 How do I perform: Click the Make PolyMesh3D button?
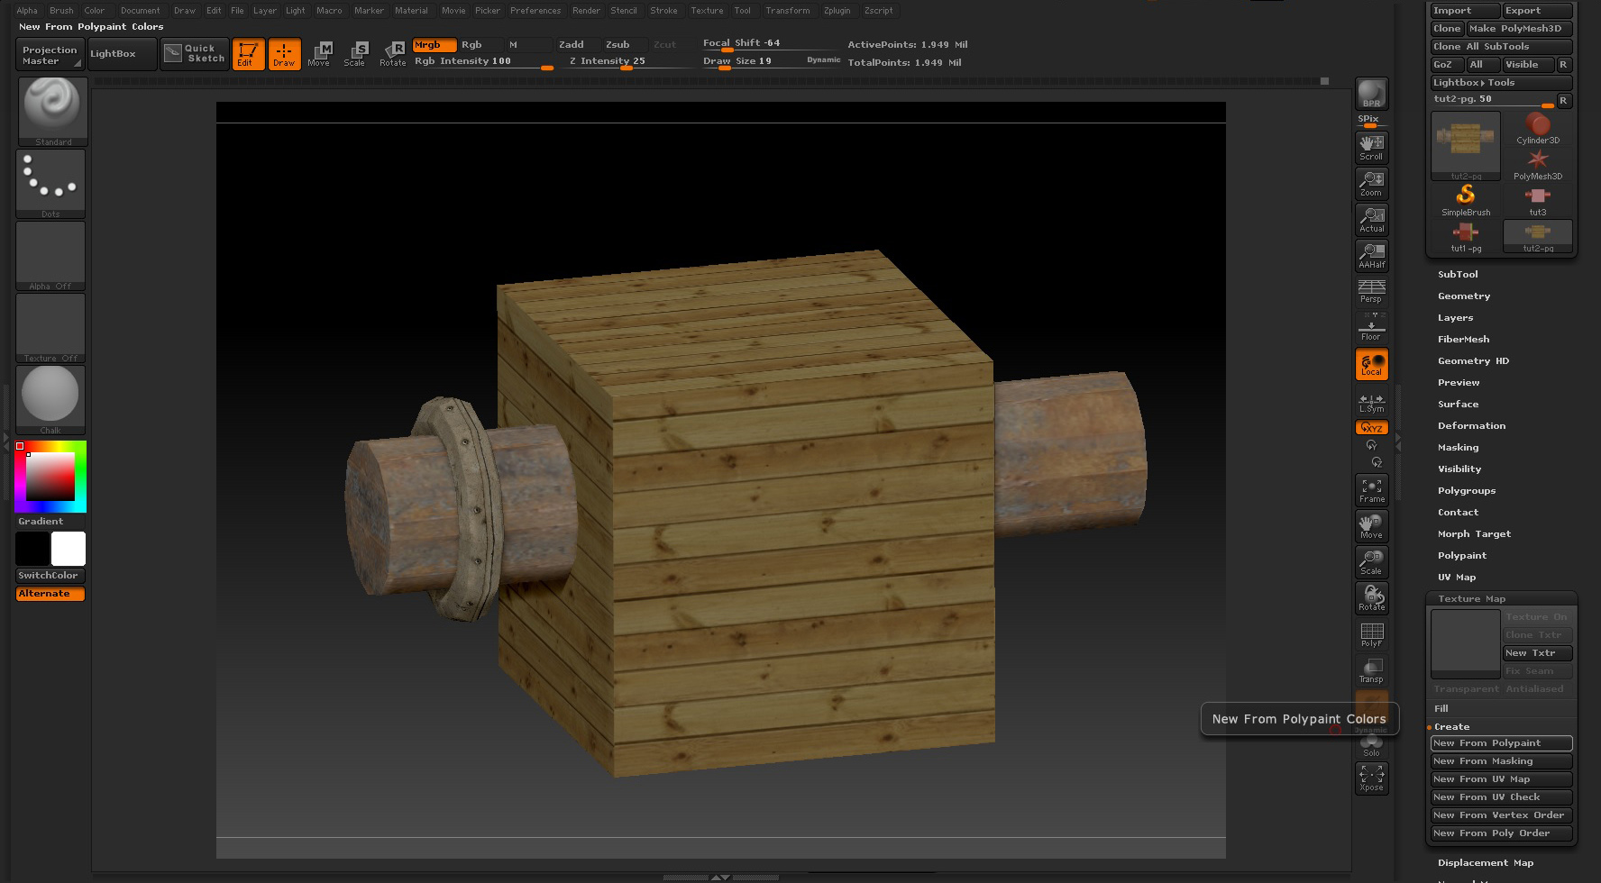[1519, 29]
